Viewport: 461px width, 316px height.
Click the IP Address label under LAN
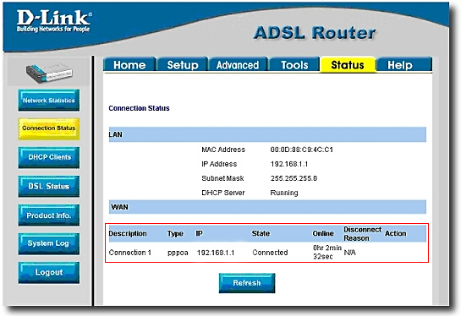tap(219, 164)
